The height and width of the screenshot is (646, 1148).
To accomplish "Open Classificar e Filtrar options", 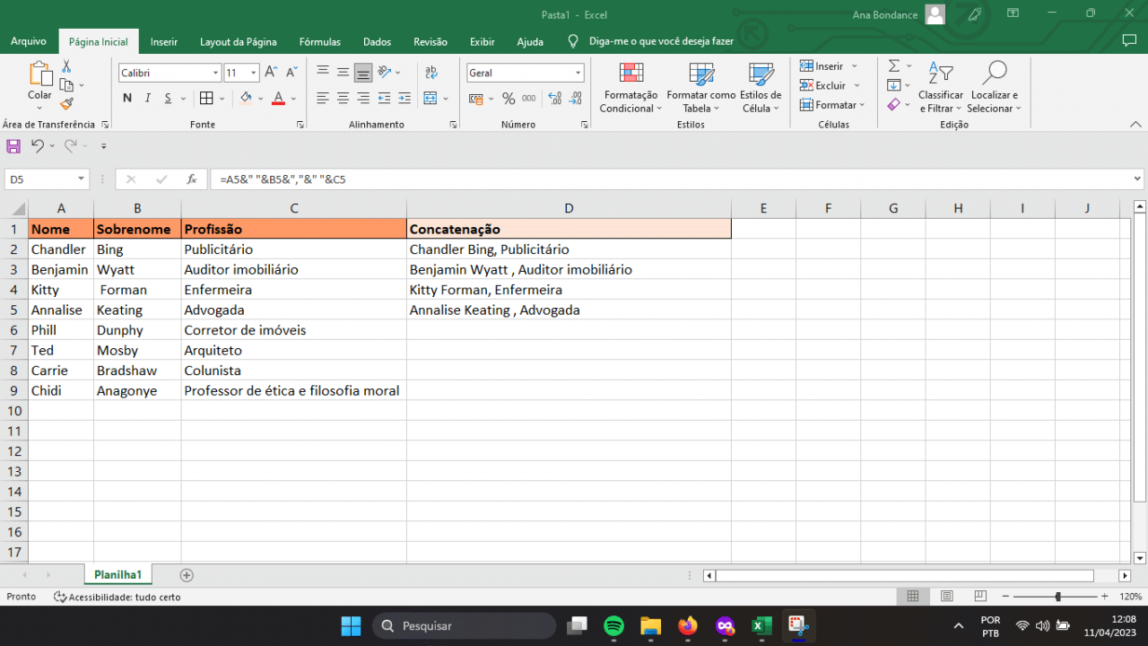I will 940,87.
